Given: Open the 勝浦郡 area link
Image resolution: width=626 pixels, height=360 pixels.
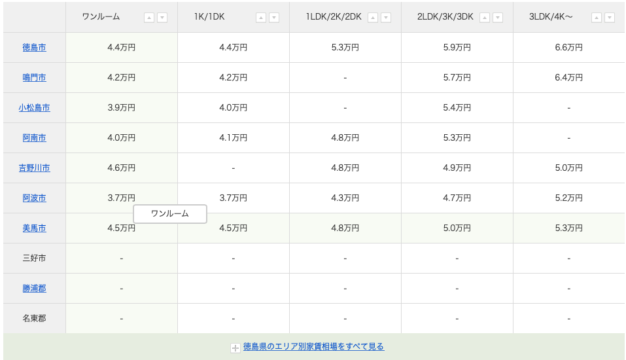Looking at the screenshot, I should pos(34,288).
